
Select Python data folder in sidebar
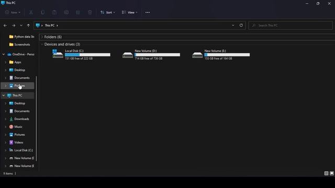pos(21,37)
